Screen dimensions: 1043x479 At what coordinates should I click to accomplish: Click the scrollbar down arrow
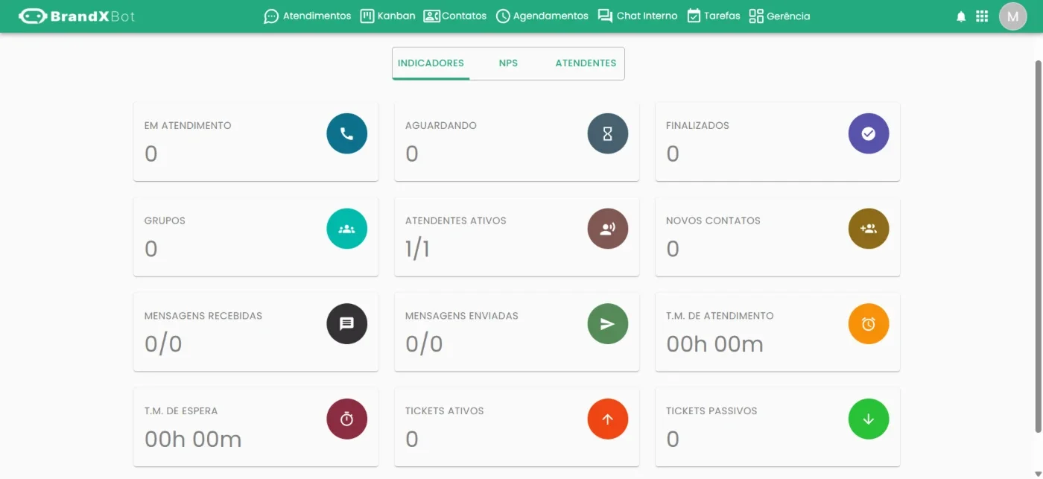(x=1039, y=473)
